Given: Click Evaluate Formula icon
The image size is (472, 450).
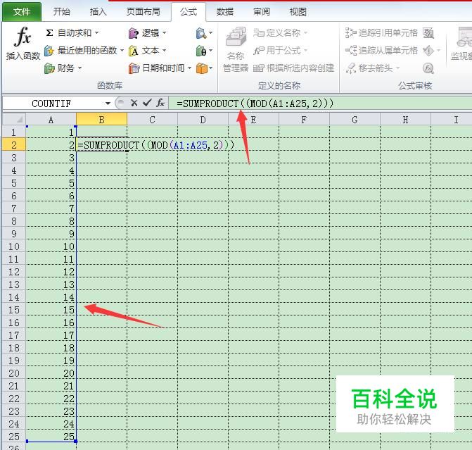Looking at the screenshot, I should (x=428, y=68).
